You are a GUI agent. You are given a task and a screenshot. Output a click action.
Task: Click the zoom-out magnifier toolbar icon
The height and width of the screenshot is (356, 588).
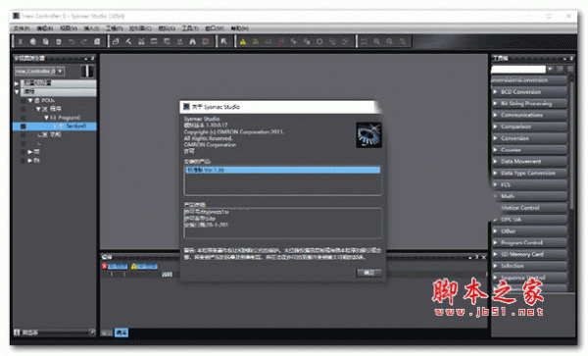390,41
